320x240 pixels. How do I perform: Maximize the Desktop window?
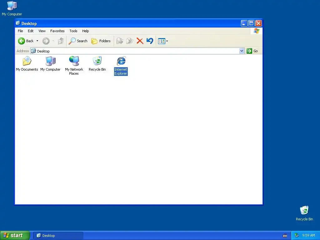tap(252, 23)
